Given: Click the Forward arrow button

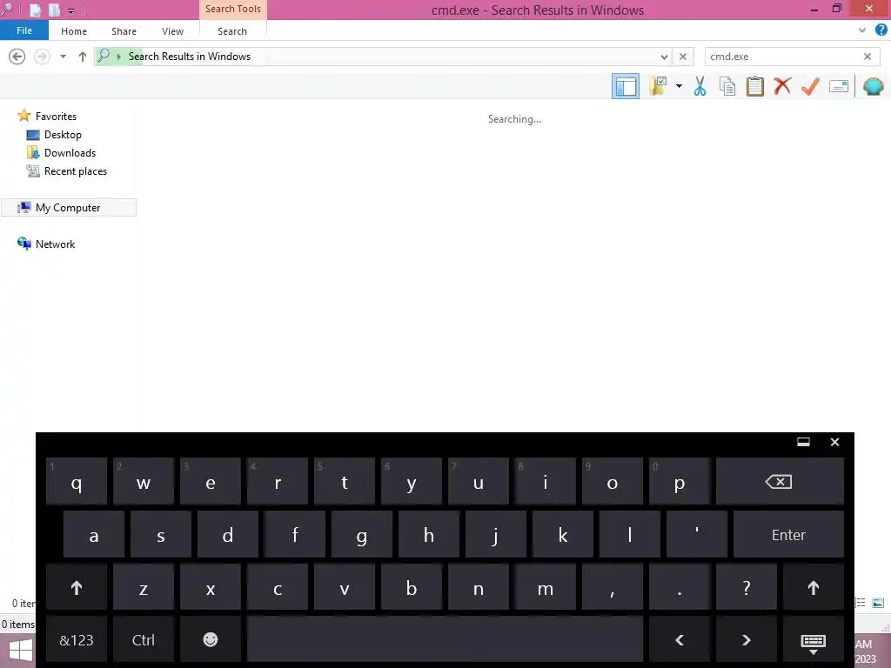Looking at the screenshot, I should coord(42,57).
